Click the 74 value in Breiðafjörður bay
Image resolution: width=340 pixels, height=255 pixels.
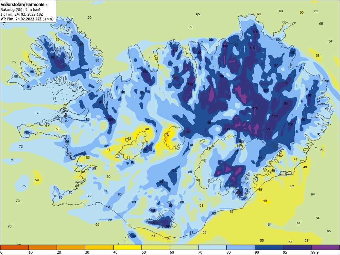point(54,99)
